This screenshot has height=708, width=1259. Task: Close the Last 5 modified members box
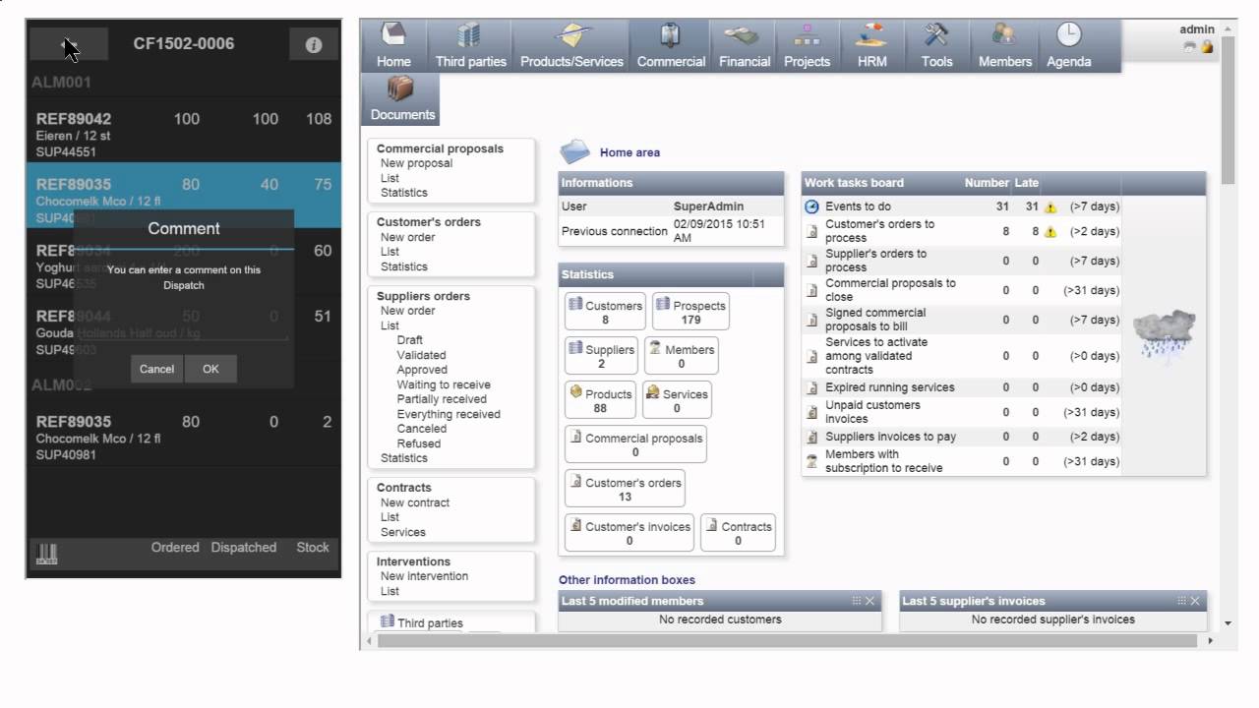pos(869,601)
